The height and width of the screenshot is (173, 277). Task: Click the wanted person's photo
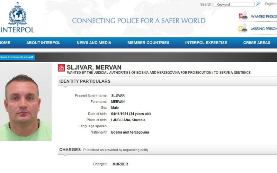[x=26, y=102]
